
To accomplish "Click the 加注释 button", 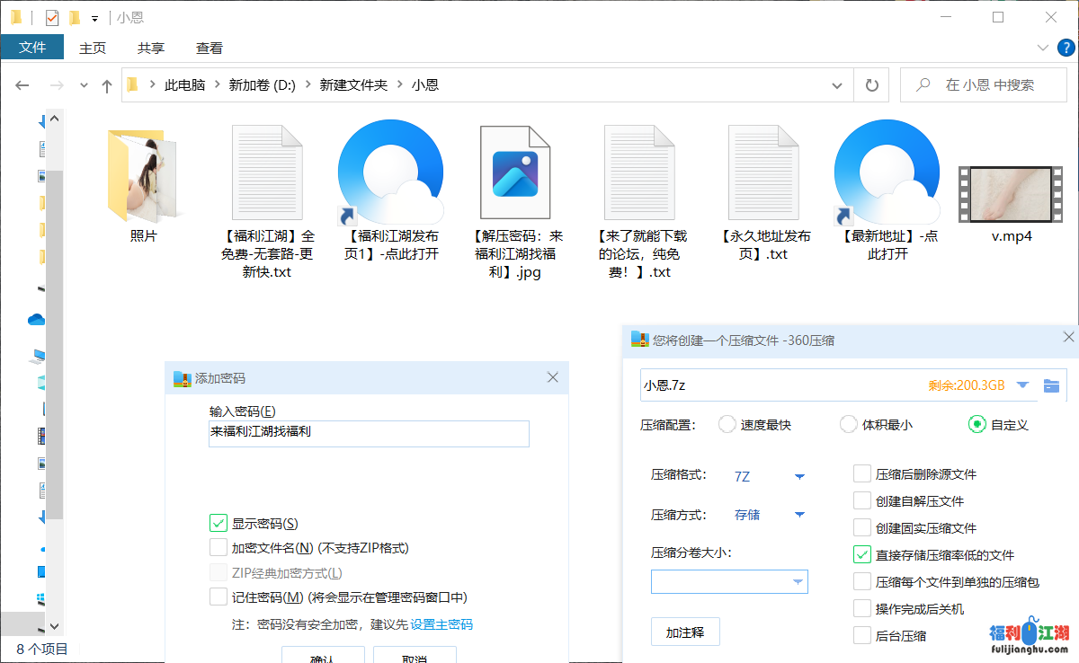I will click(x=685, y=632).
